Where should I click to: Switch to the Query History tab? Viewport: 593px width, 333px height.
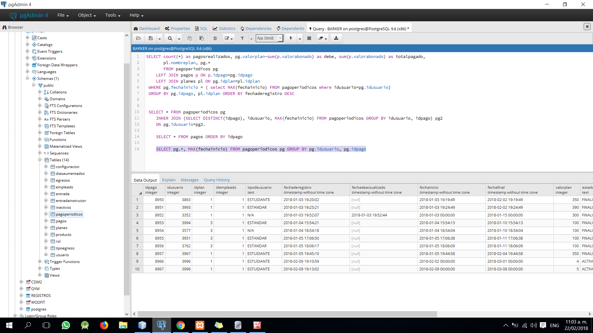coord(217,180)
